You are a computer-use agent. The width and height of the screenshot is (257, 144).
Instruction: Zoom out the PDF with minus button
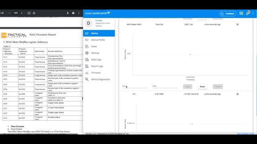click(x=9, y=13)
